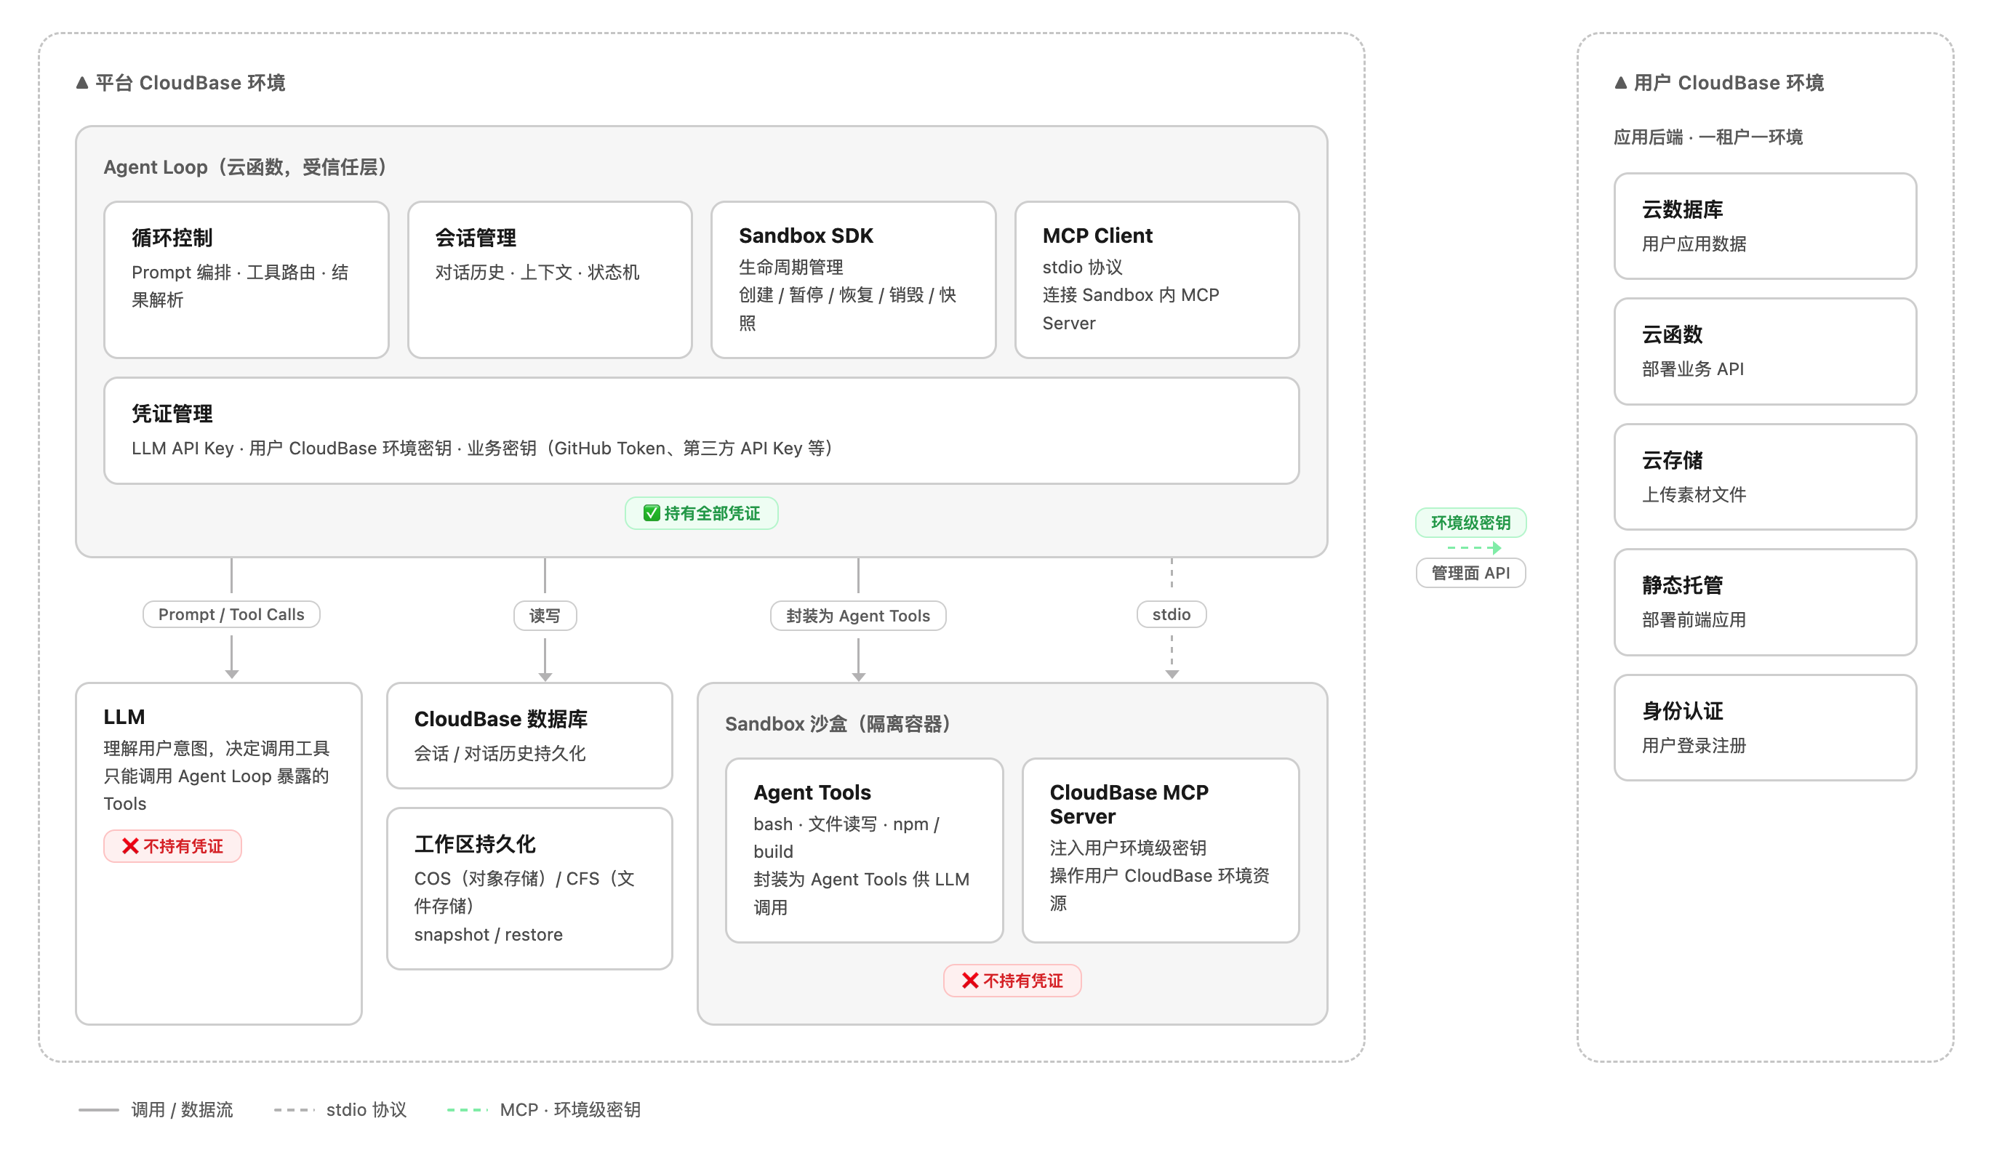Select the 读写 connector label
Viewport: 1994px width, 1166px height.
point(545,616)
